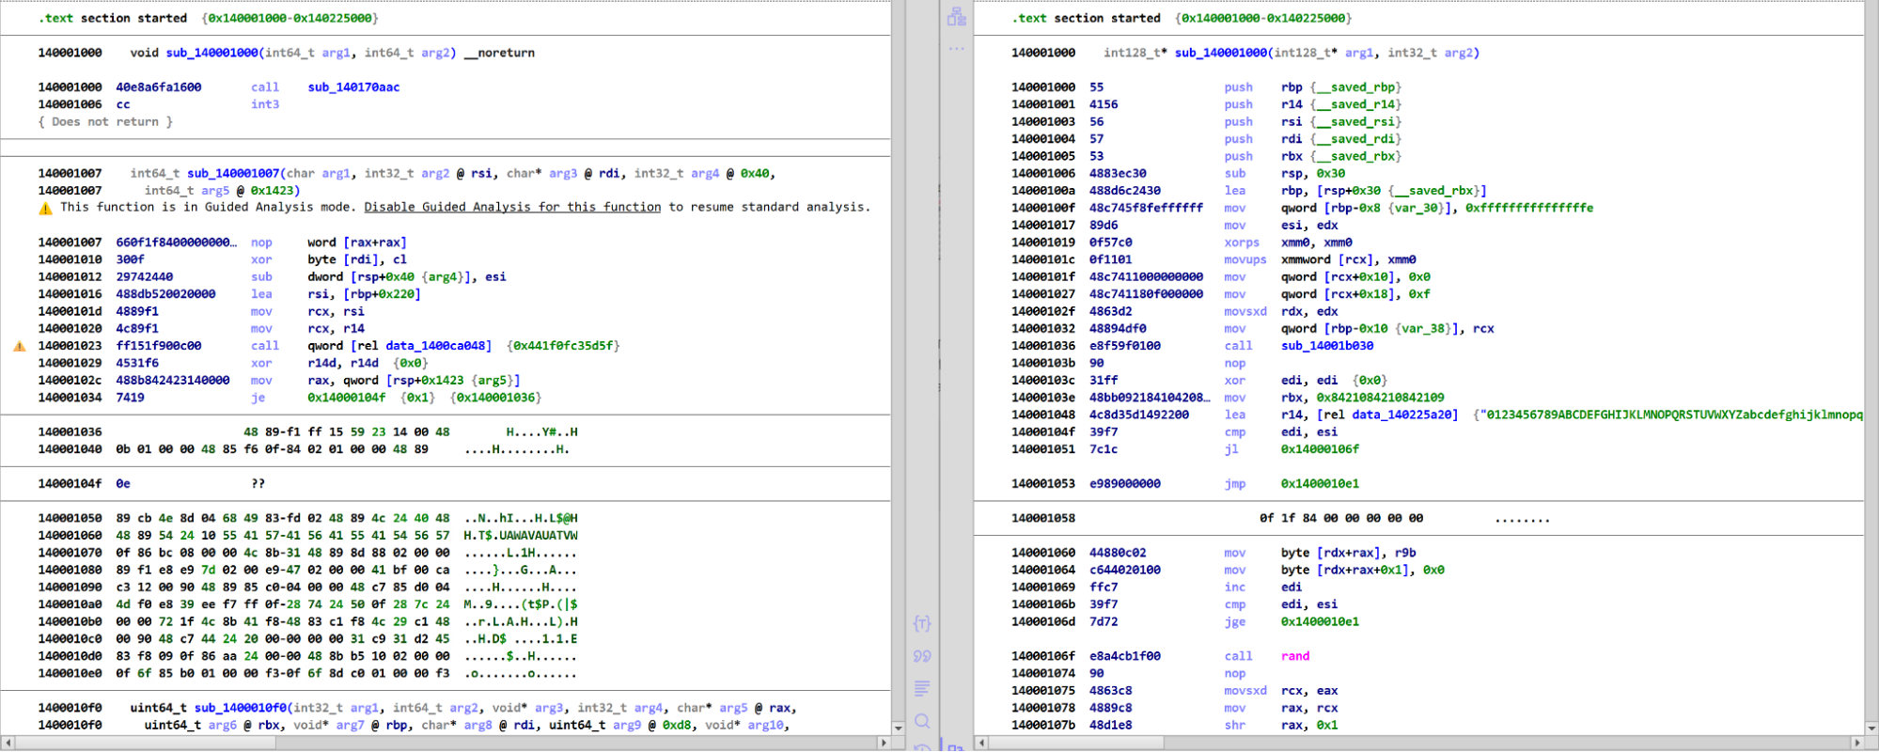
Task: Click constant 0x8421084210842109 in right pane
Action: point(1380,398)
